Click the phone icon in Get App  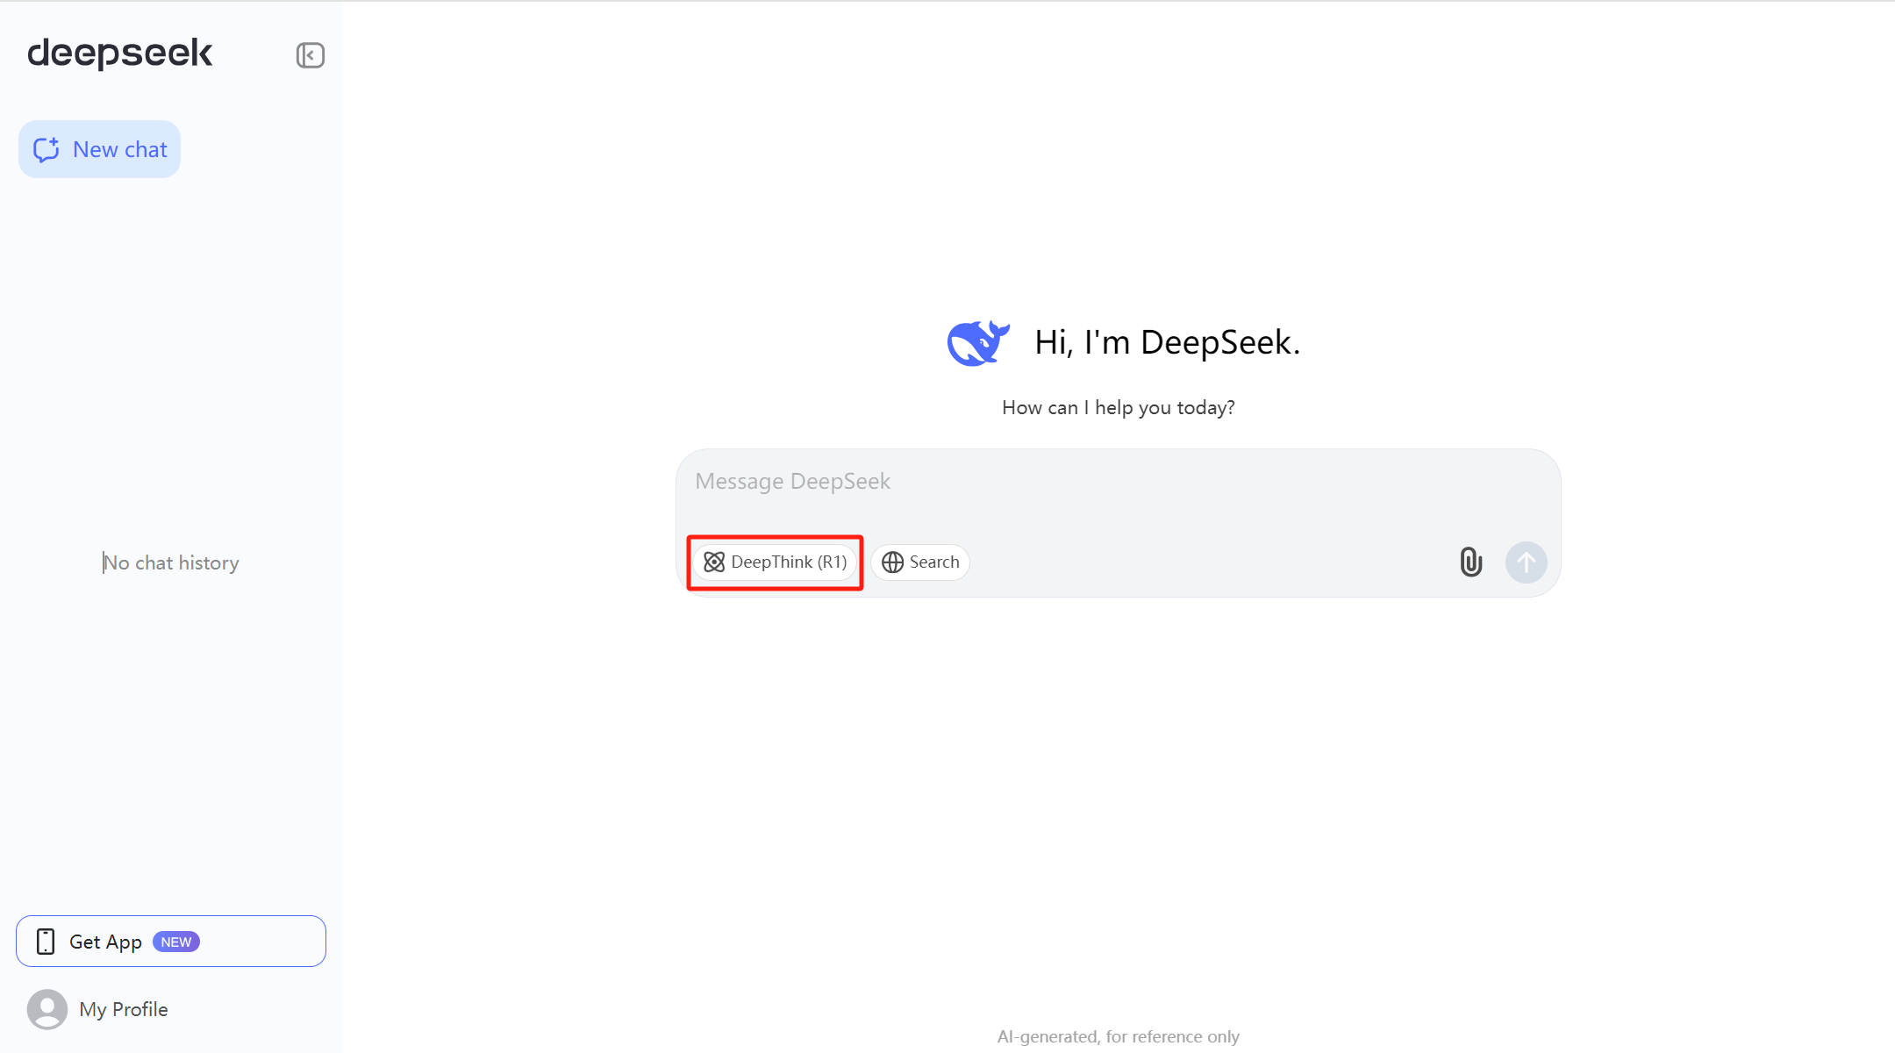pos(46,942)
